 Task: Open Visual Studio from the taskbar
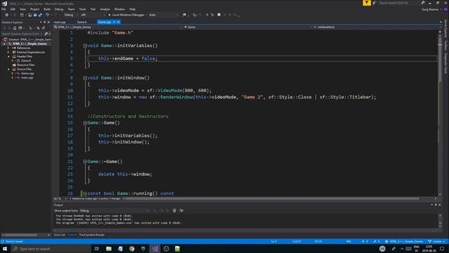(154, 249)
